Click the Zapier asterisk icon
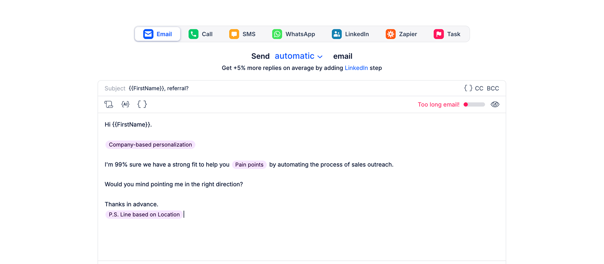This screenshot has height=264, width=604. pos(390,34)
